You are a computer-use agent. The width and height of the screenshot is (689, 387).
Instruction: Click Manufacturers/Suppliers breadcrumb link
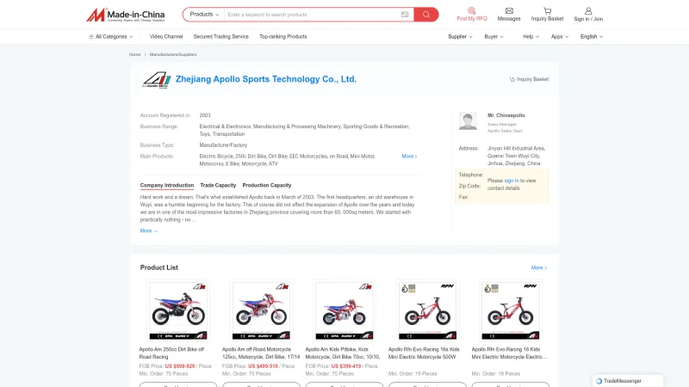pyautogui.click(x=173, y=54)
